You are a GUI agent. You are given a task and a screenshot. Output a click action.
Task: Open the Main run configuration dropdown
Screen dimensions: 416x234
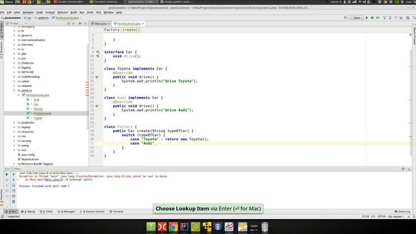pos(356,18)
